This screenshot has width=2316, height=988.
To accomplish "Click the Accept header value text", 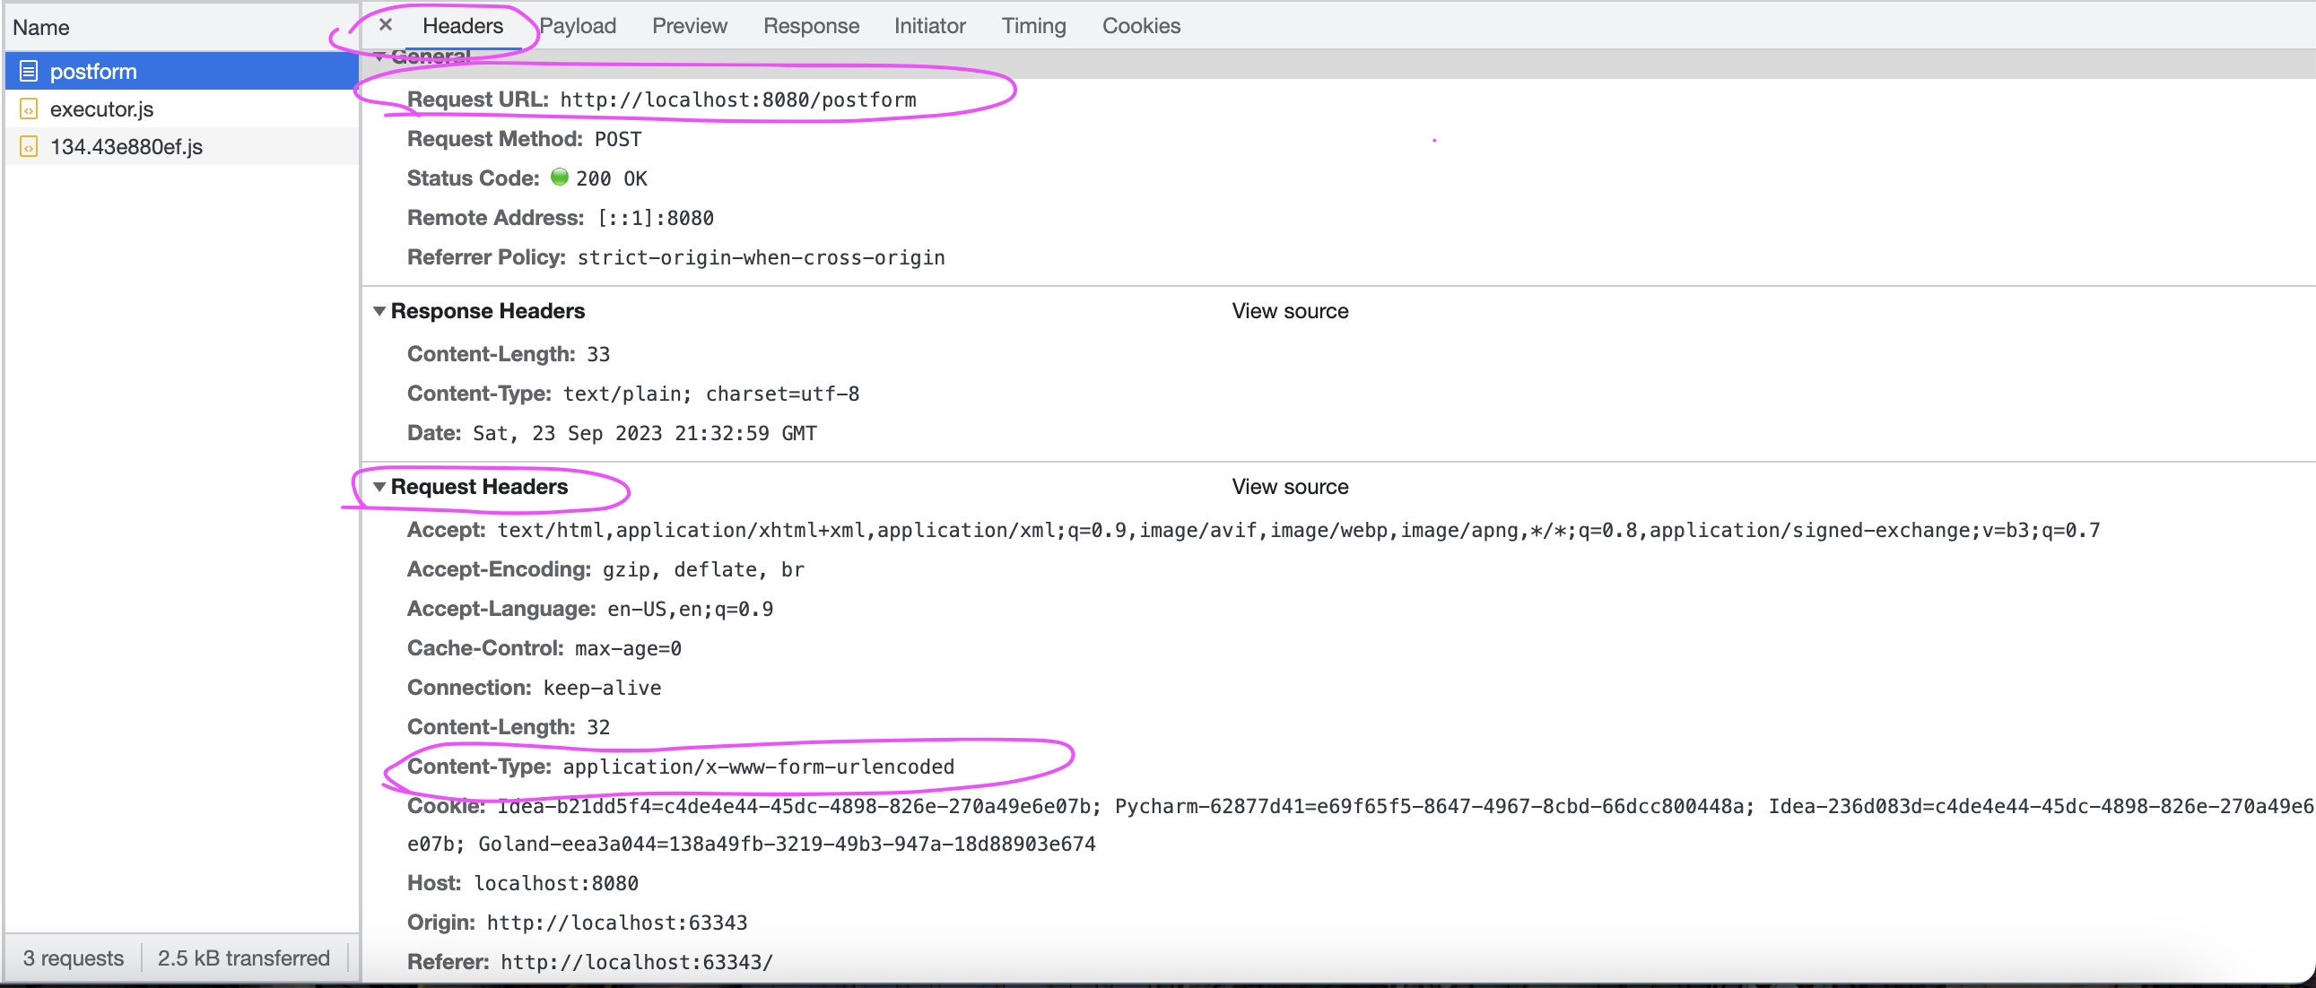I will tap(1298, 531).
